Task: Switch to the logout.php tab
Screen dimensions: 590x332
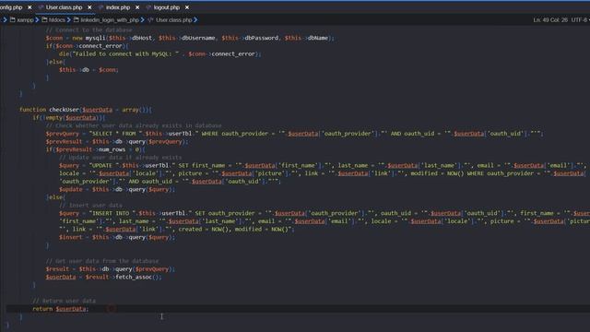Action: pos(167,7)
